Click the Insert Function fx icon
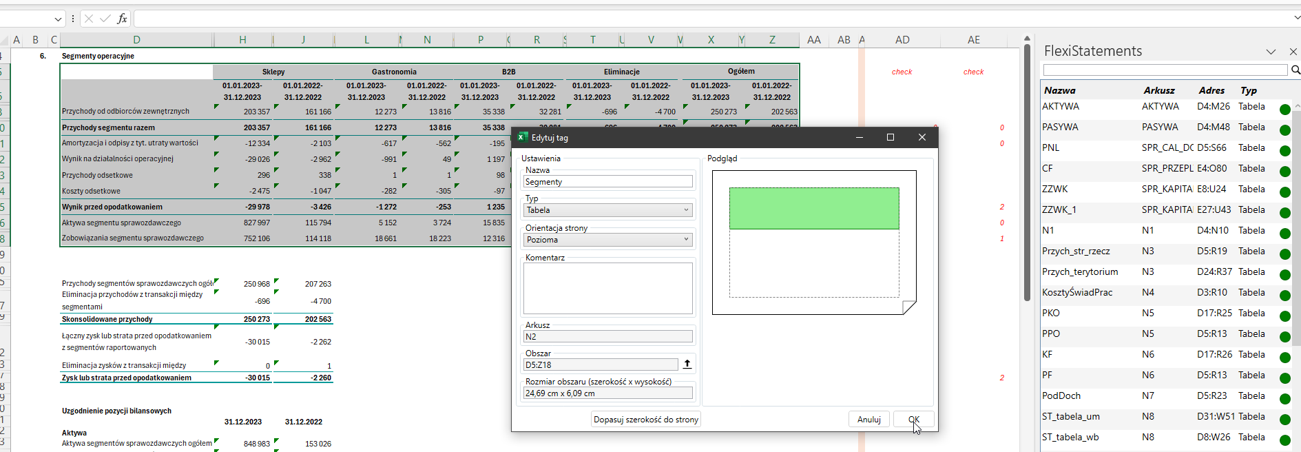The image size is (1301, 452). pos(122,19)
